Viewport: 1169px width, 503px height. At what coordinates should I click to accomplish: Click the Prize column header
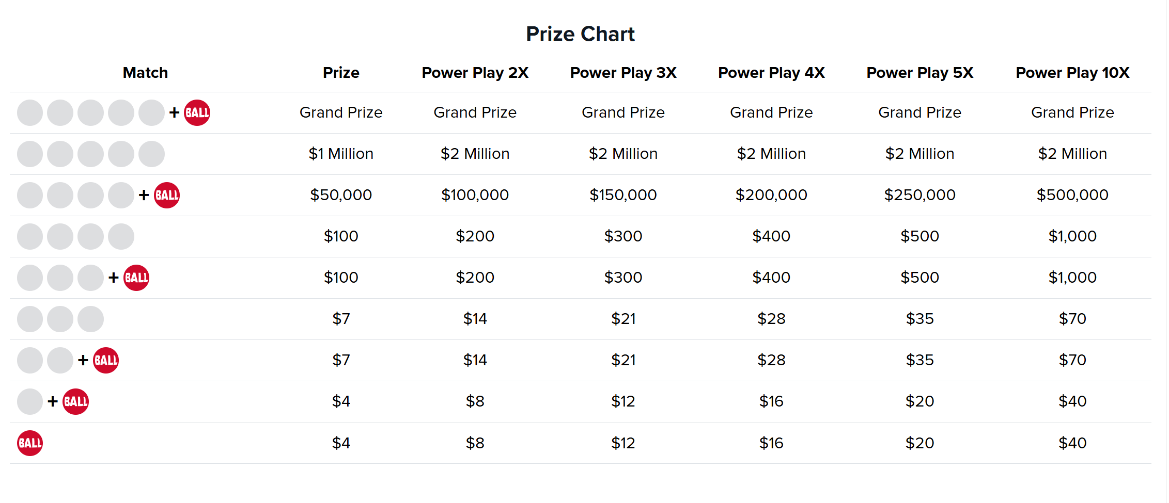pyautogui.click(x=341, y=73)
